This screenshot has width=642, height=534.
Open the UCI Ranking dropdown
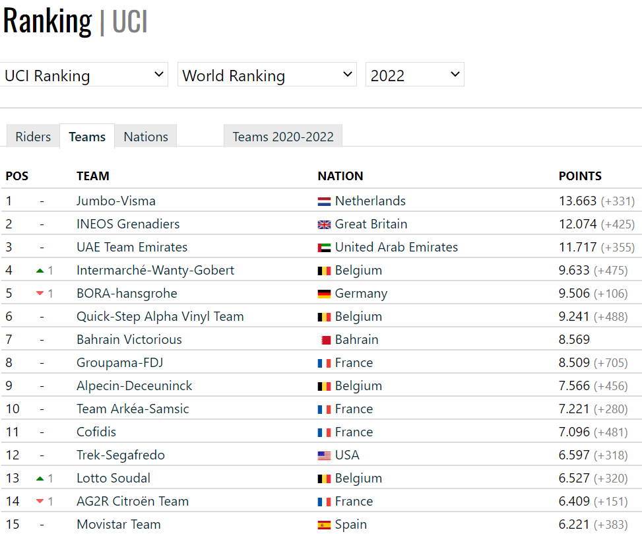[84, 75]
